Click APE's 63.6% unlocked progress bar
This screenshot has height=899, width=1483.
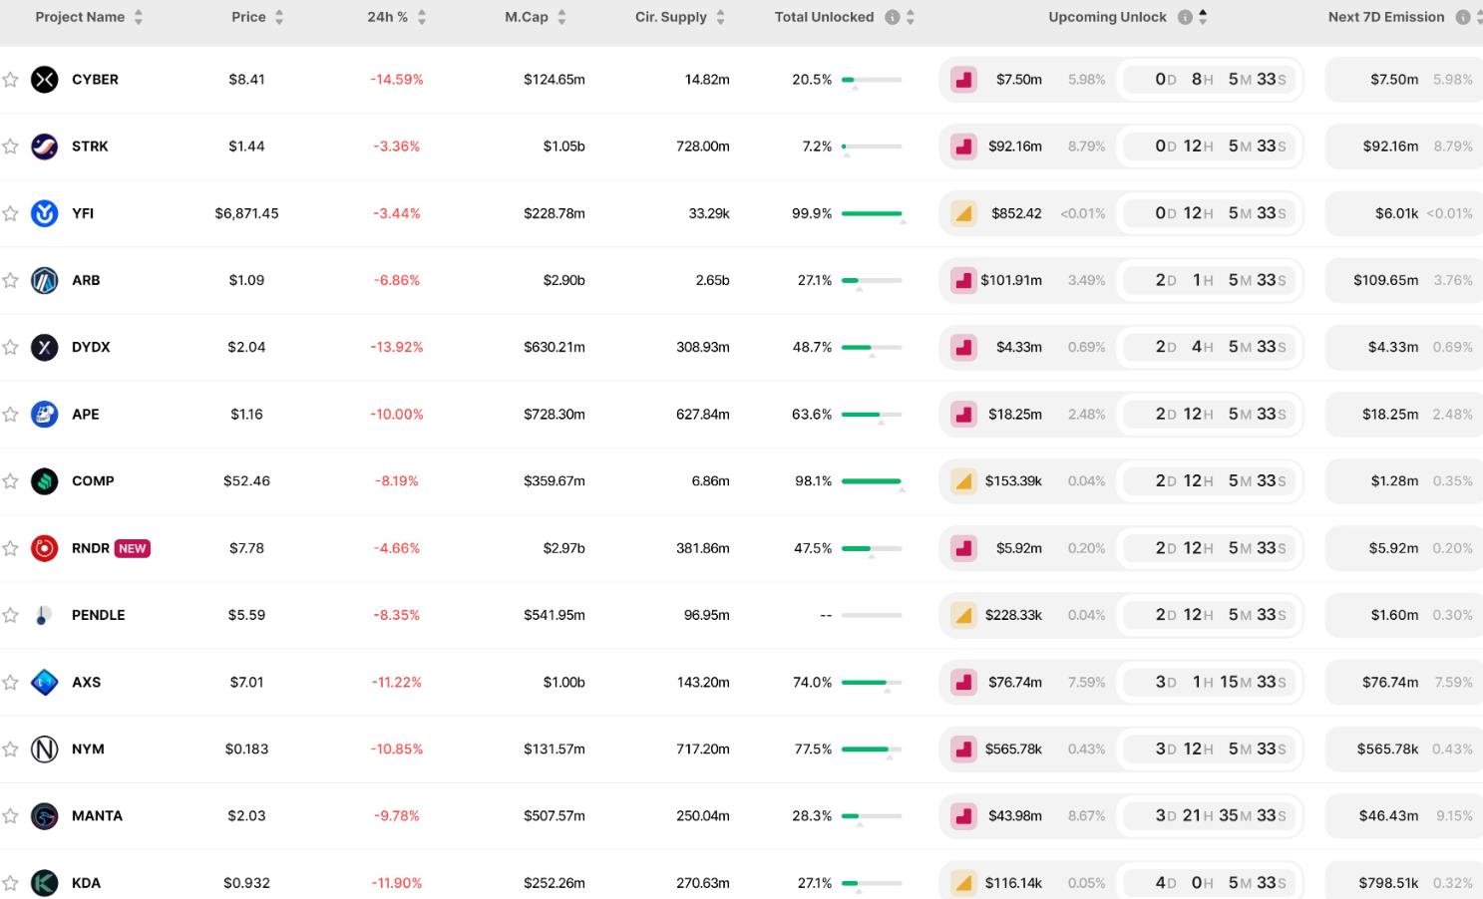tap(872, 414)
